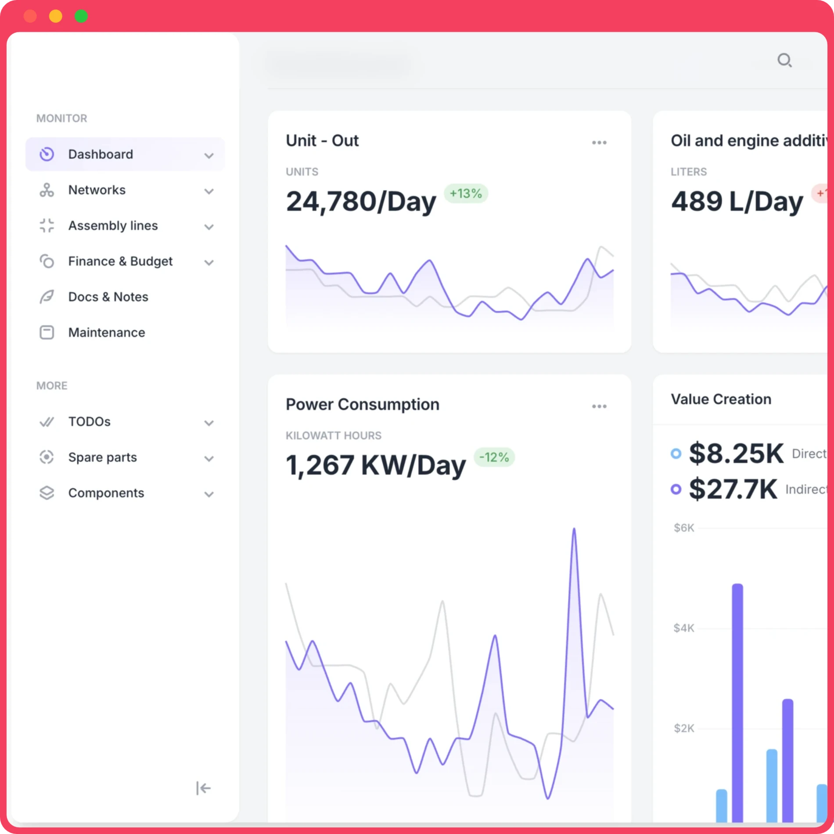Open Docs & Notes page

pyautogui.click(x=125, y=297)
